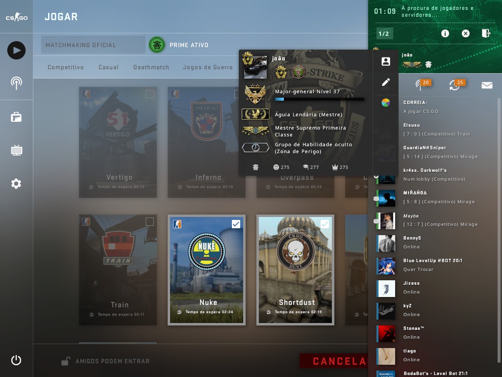The height and width of the screenshot is (377, 502).
Task: Click joão's car avatar in profile card
Action: pyautogui.click(x=255, y=67)
